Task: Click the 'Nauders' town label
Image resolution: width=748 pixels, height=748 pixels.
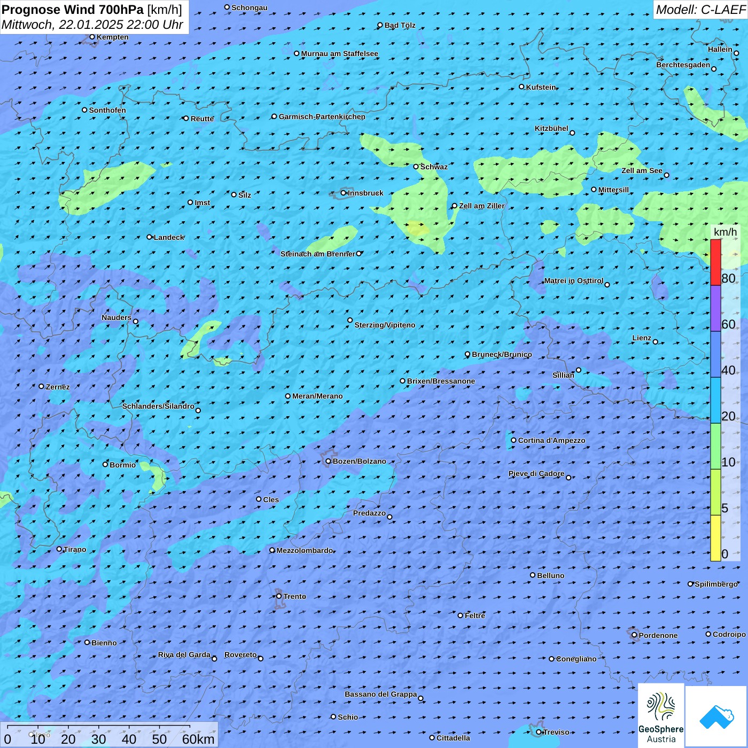Action: 116,317
